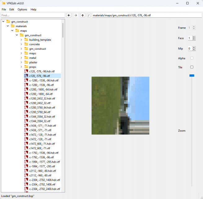Screen dimensions: 203x199
Task: Toggle the Tile checkbox
Action: (x=192, y=67)
